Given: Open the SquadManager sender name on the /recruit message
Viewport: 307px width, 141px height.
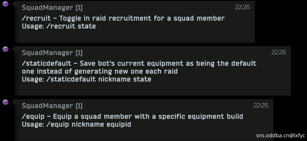Looking at the screenshot, I should pyautogui.click(x=52, y=8).
